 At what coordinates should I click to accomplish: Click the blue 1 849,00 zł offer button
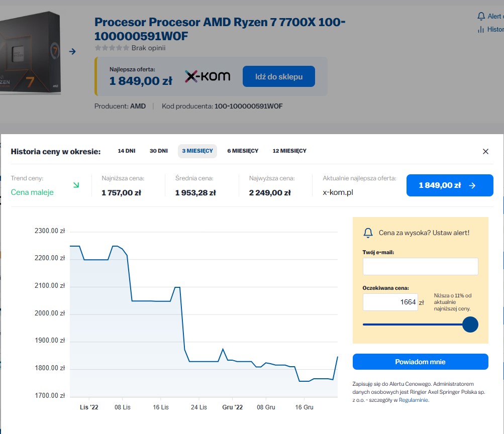point(450,185)
